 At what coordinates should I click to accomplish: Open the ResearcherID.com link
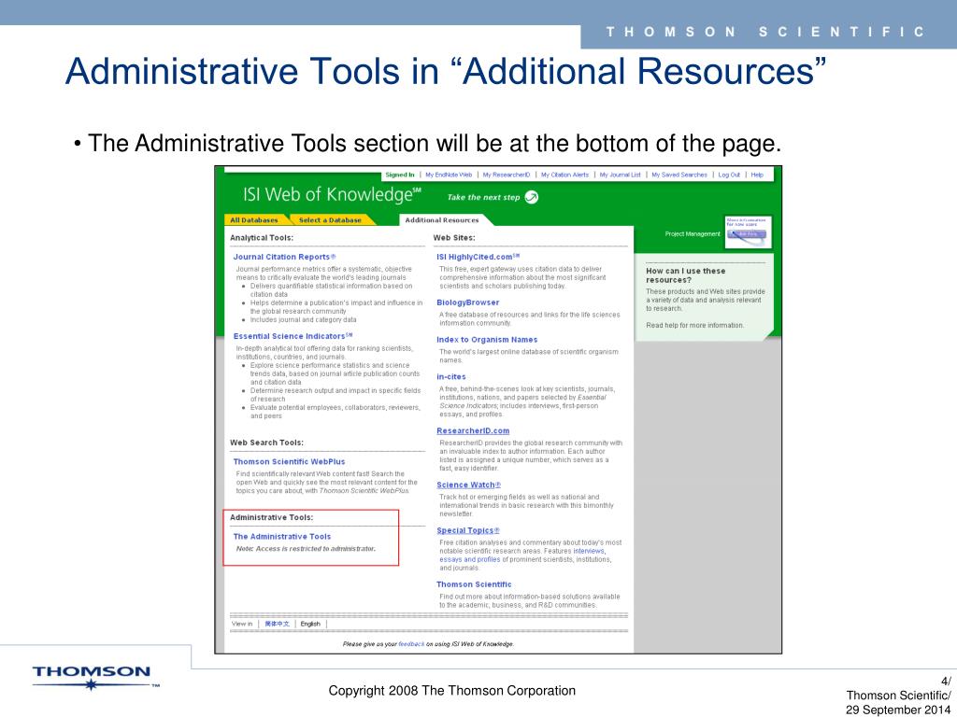[473, 430]
